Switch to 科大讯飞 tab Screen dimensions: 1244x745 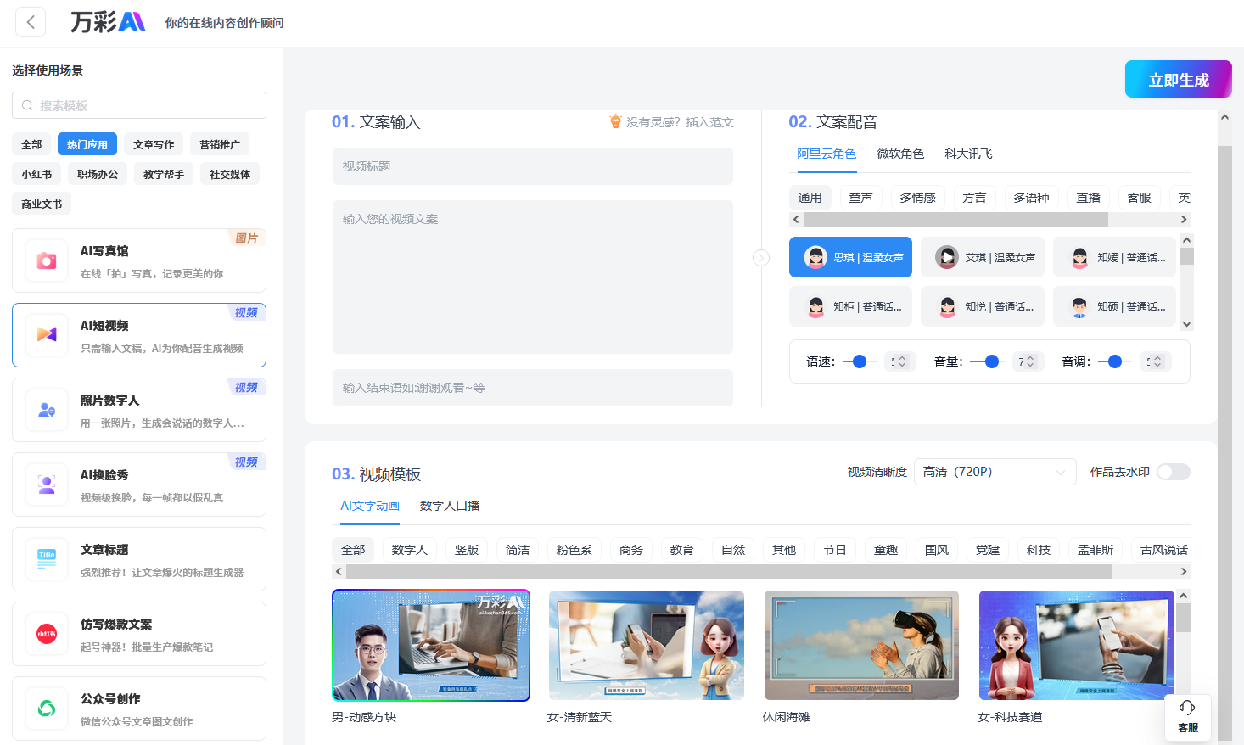click(968, 154)
